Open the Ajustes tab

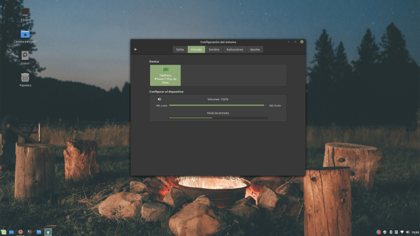click(255, 50)
